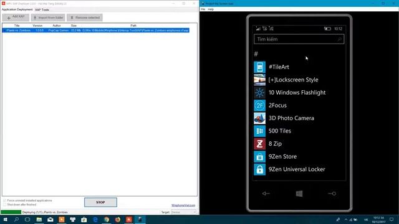Viewport: 399px width, 224px height.
Task: Switch to WPV XAP Deployer taskbar icon
Action: click(x=129, y=220)
